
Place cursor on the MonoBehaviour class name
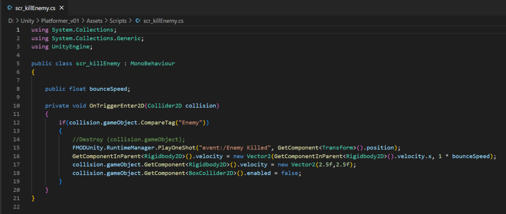pos(153,64)
